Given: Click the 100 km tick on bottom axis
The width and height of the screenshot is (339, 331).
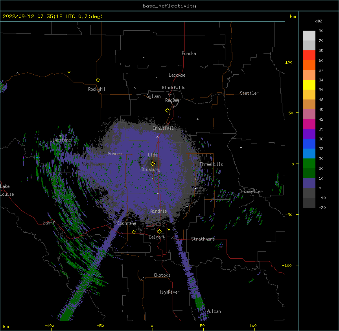Looking at the screenshot, I should coord(253,326).
